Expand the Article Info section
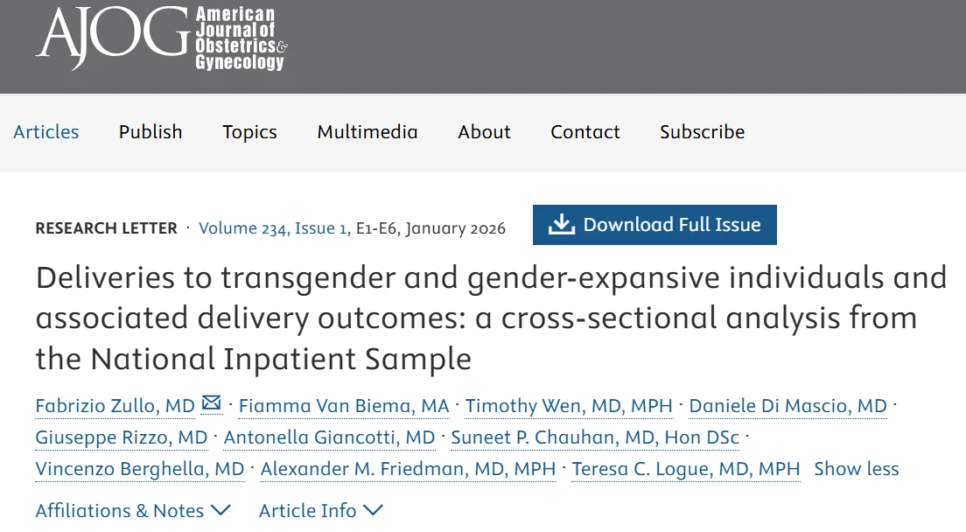Screen dimensions: 966x532 [x=321, y=510]
